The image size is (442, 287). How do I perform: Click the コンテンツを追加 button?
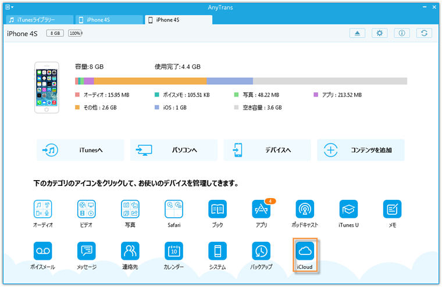coord(361,150)
